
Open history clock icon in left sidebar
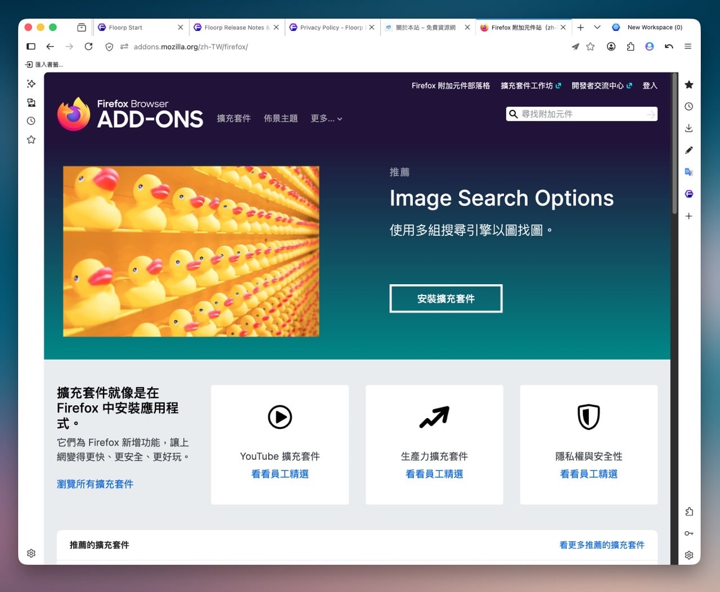[31, 120]
